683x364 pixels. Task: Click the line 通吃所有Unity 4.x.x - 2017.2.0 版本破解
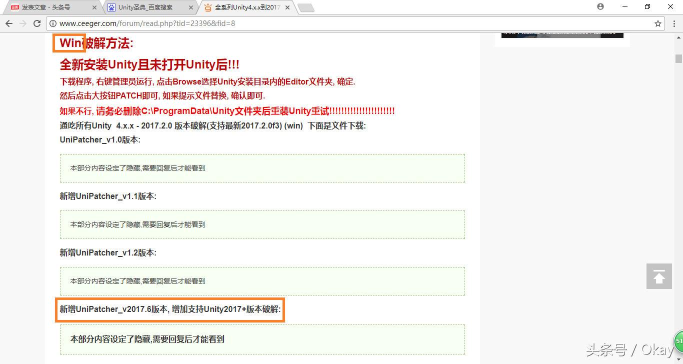coord(213,126)
